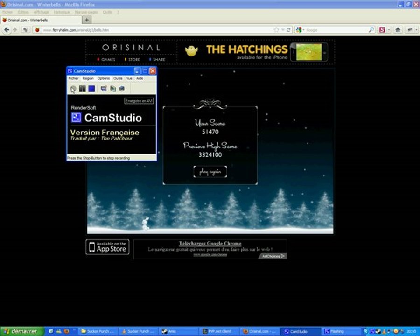Click the Flashing taskbar button
Viewport: 420px width, 336px height.
(340, 331)
